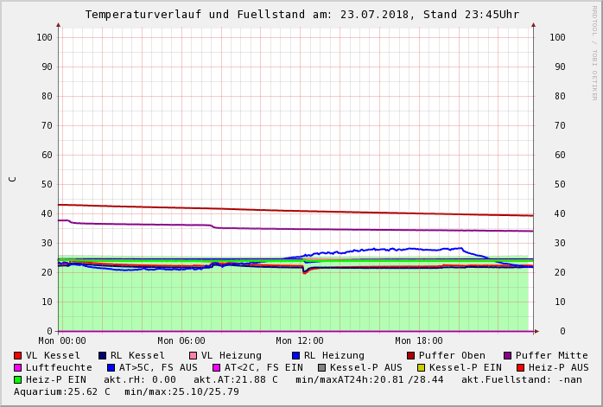The image size is (603, 407).
Task: Click the blue RL Heizung legend swatch
Action: click(x=295, y=356)
